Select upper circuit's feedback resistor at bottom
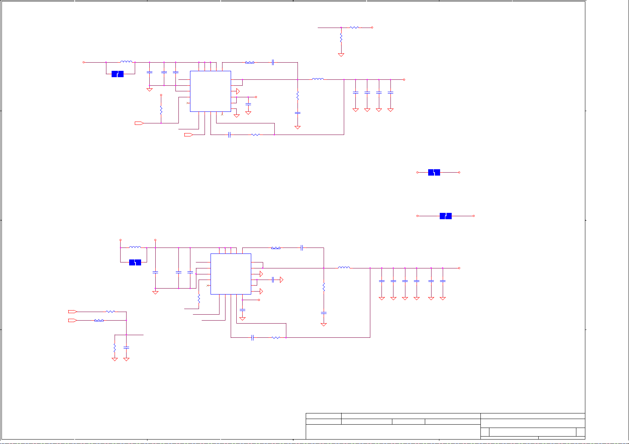This screenshot has height=444, width=629. [255, 135]
